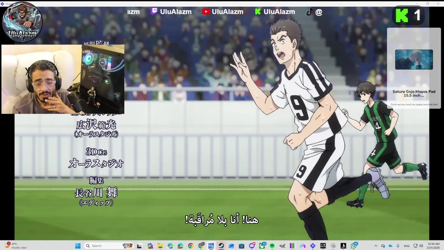Launch GIMP from the taskbar
Screen dimensions: 444x250
[x=282, y=246]
